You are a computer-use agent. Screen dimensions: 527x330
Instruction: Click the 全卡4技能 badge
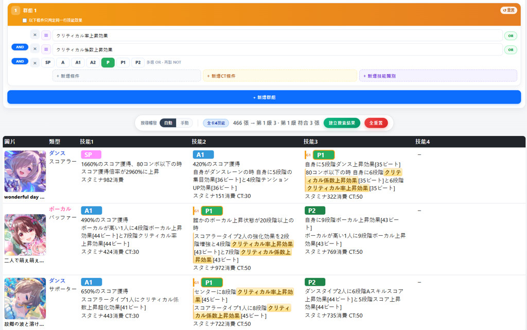216,123
